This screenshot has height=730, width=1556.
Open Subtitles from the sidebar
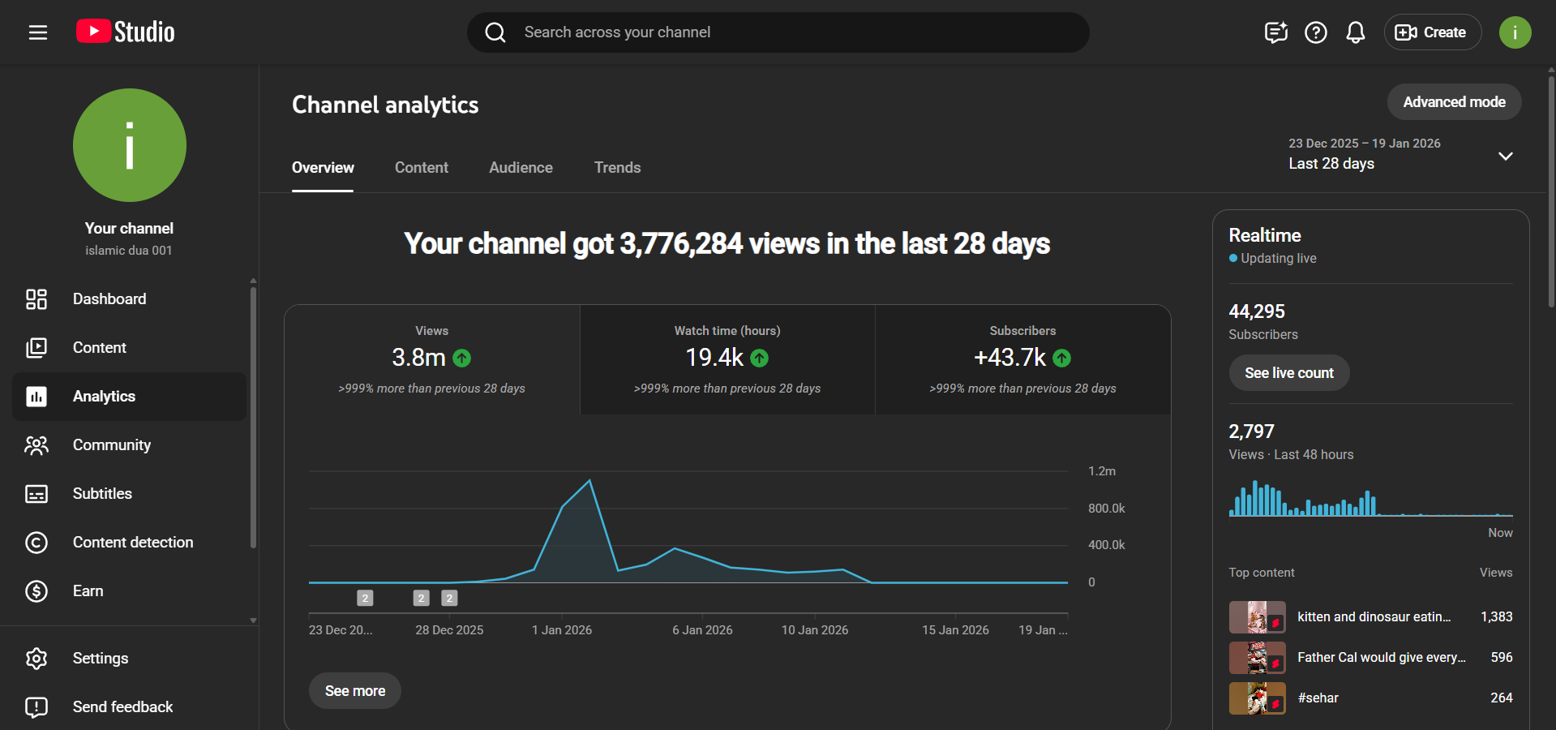102,494
